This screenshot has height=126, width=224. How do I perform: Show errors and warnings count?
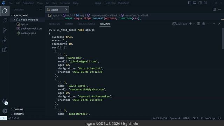coord(14,118)
